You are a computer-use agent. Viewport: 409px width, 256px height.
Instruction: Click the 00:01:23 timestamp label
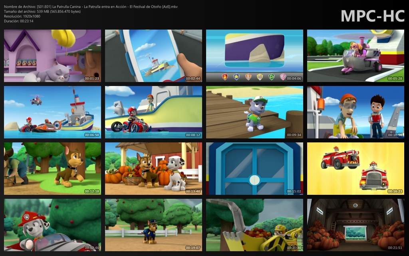(x=92, y=78)
